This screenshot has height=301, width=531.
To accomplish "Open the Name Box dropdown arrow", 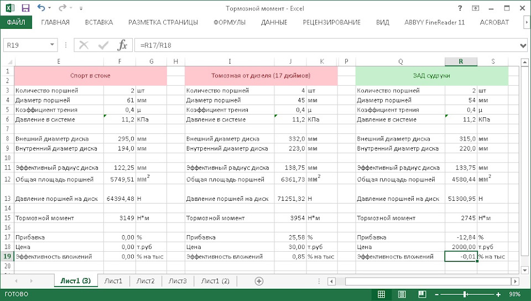I will tap(53, 45).
